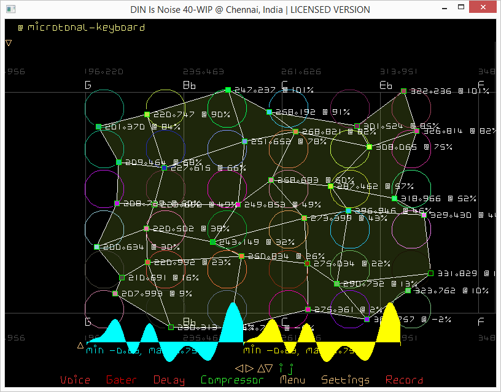The width and height of the screenshot is (501, 392).
Task: Expand the top-left downward triangle
Action: pyautogui.click(x=9, y=43)
